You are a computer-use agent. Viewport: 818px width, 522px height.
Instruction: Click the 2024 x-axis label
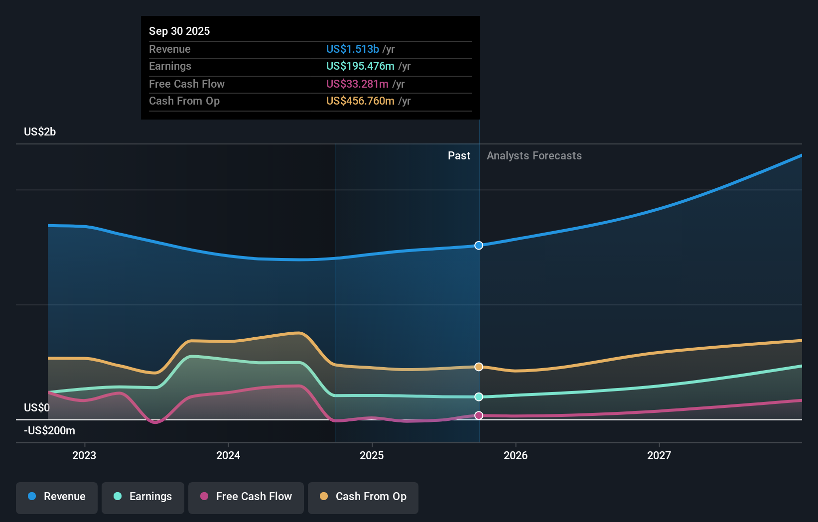click(x=228, y=455)
